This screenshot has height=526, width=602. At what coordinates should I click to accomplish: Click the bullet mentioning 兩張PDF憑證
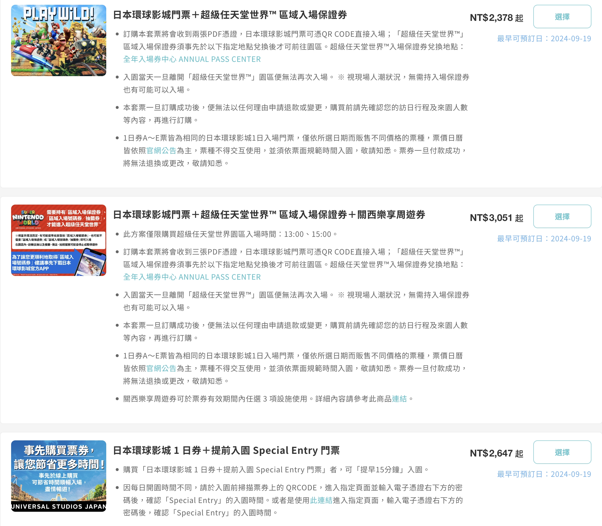[294, 47]
